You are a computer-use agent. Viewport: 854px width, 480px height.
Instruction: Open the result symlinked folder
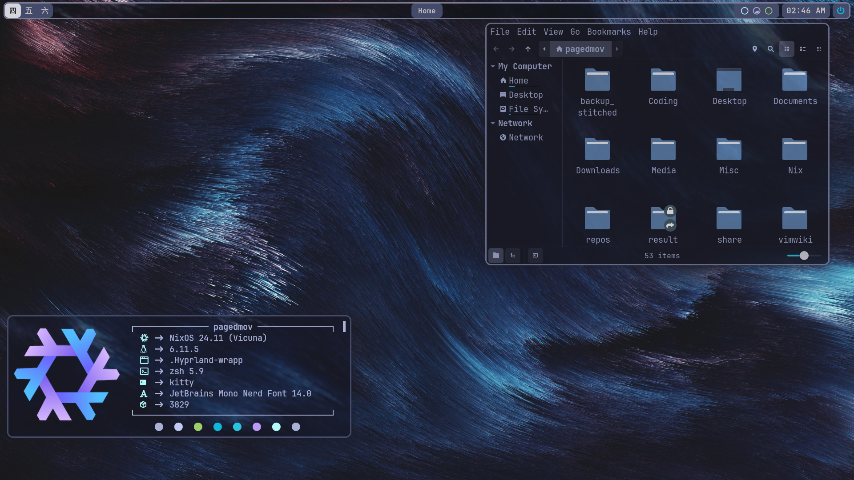pyautogui.click(x=662, y=222)
